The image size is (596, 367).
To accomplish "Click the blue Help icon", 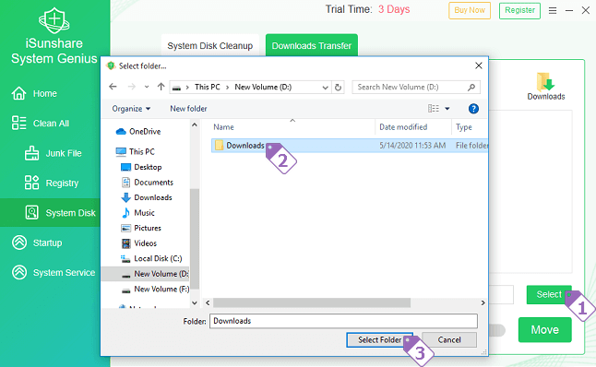I will point(473,109).
